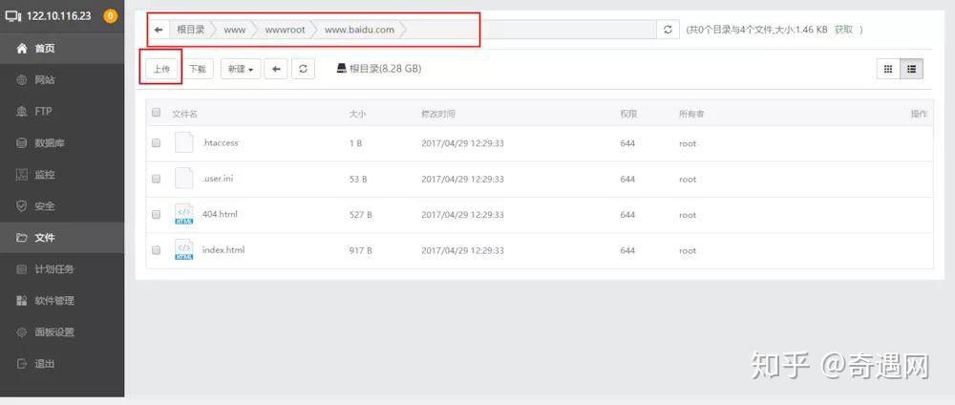Click the 上传 upload button
This screenshot has width=955, height=405.
click(x=161, y=69)
